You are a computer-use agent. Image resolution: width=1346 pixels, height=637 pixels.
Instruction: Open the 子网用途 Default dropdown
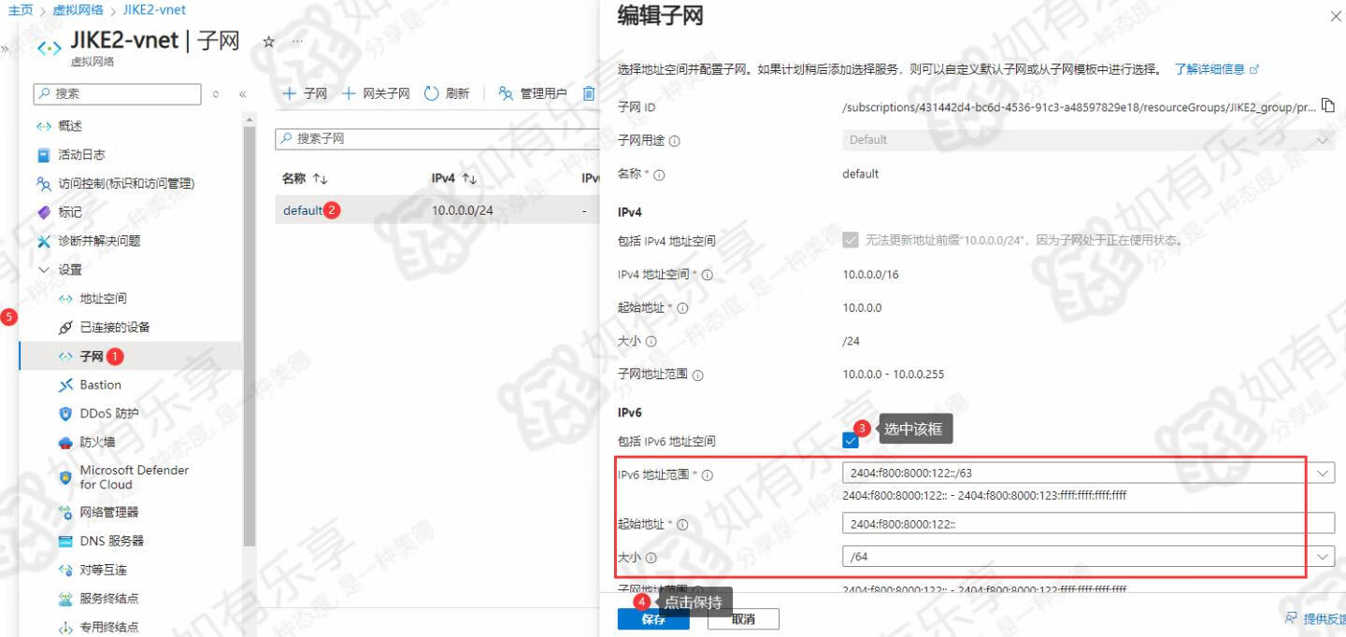coord(1088,140)
